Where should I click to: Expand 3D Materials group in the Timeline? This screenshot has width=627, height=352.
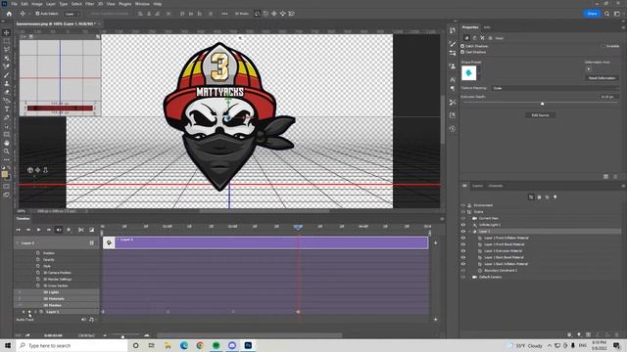pos(20,299)
